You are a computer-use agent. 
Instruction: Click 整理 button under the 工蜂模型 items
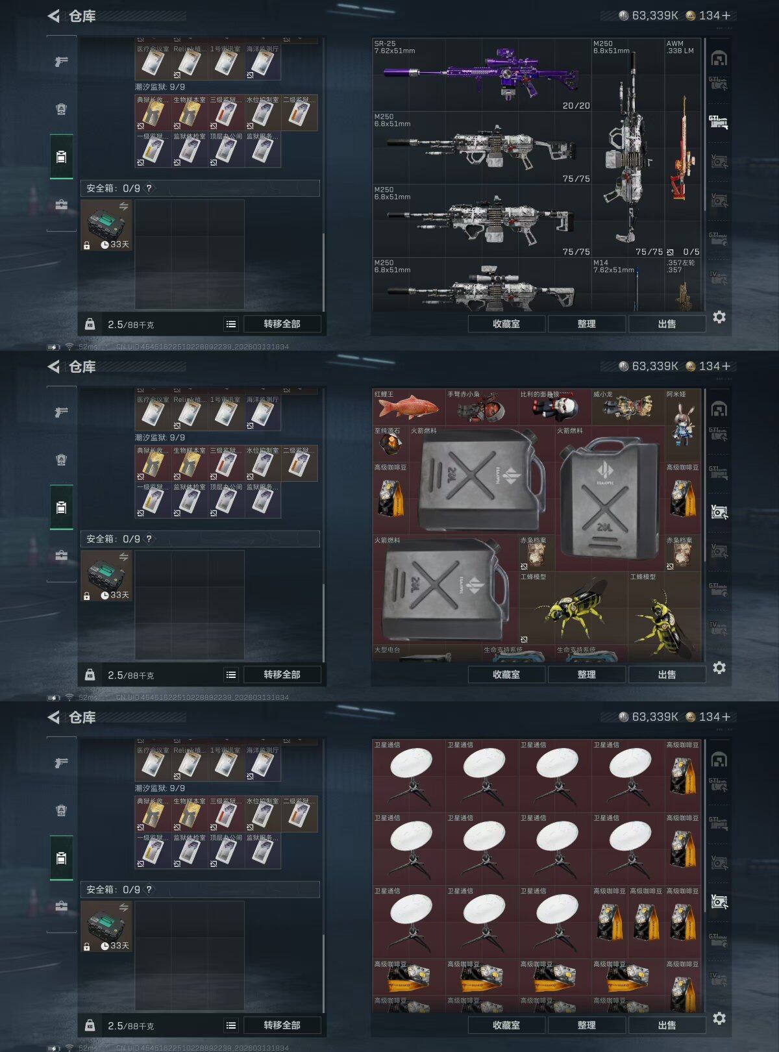click(x=586, y=674)
